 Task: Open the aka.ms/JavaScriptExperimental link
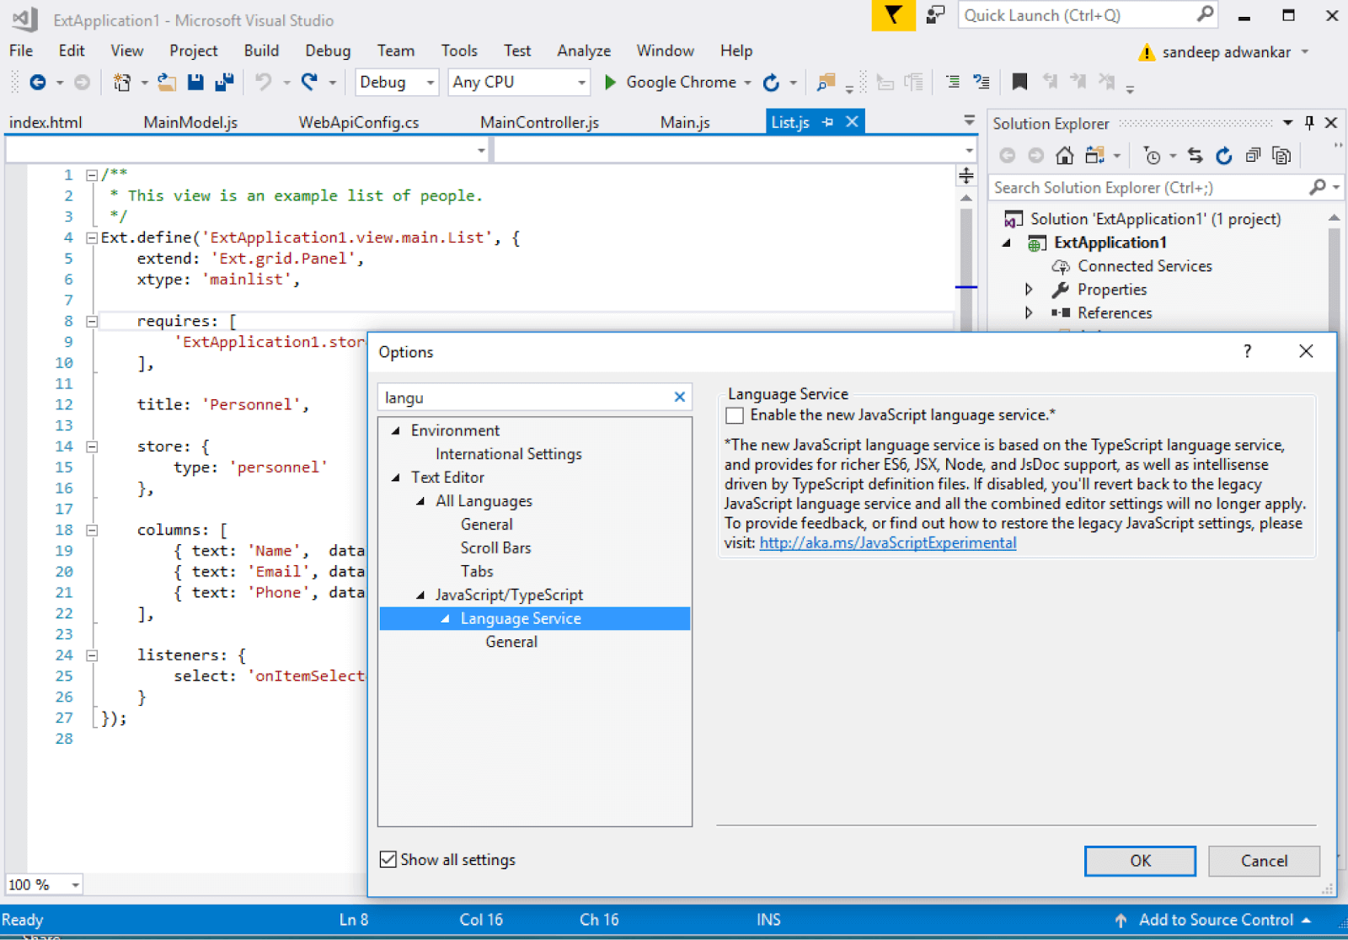pyautogui.click(x=888, y=542)
